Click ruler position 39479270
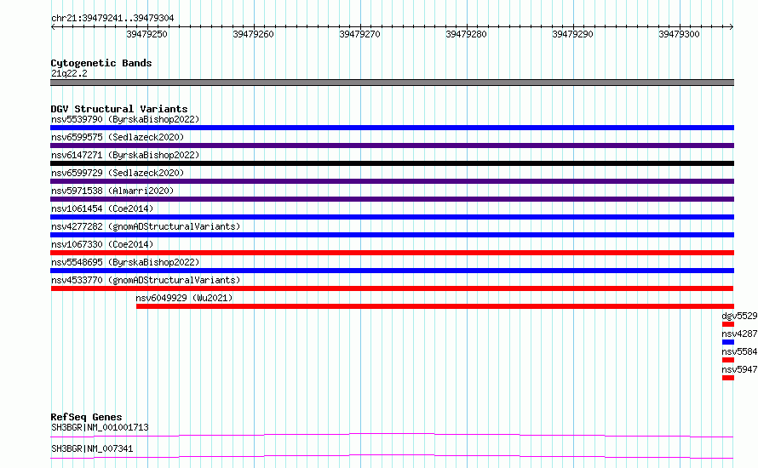 (x=359, y=34)
